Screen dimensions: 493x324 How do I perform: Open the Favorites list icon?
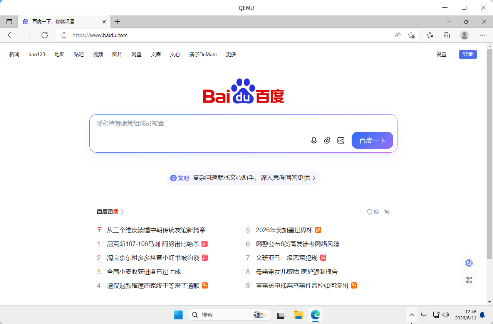tap(430, 35)
